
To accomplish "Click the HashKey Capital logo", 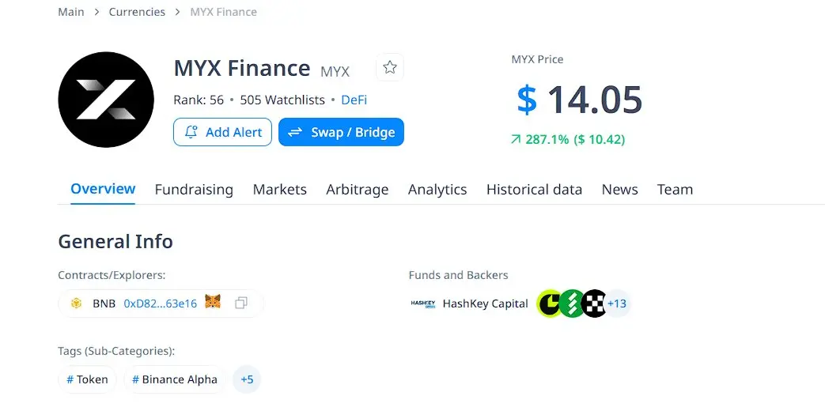I will (x=423, y=304).
